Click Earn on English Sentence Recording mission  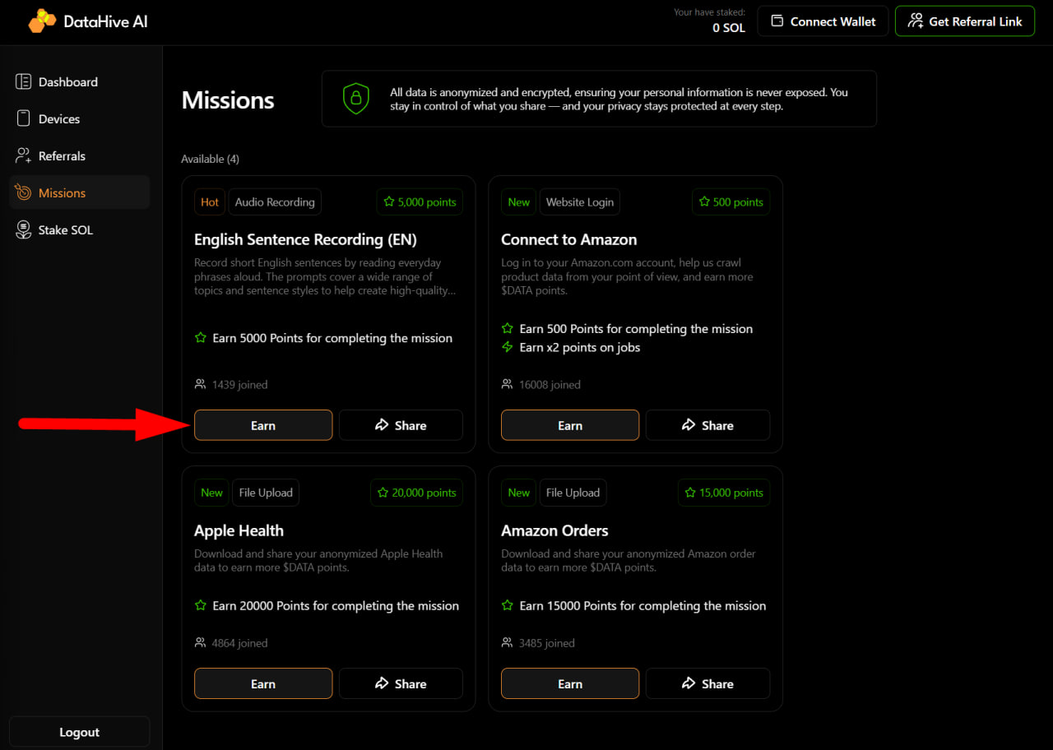click(263, 425)
